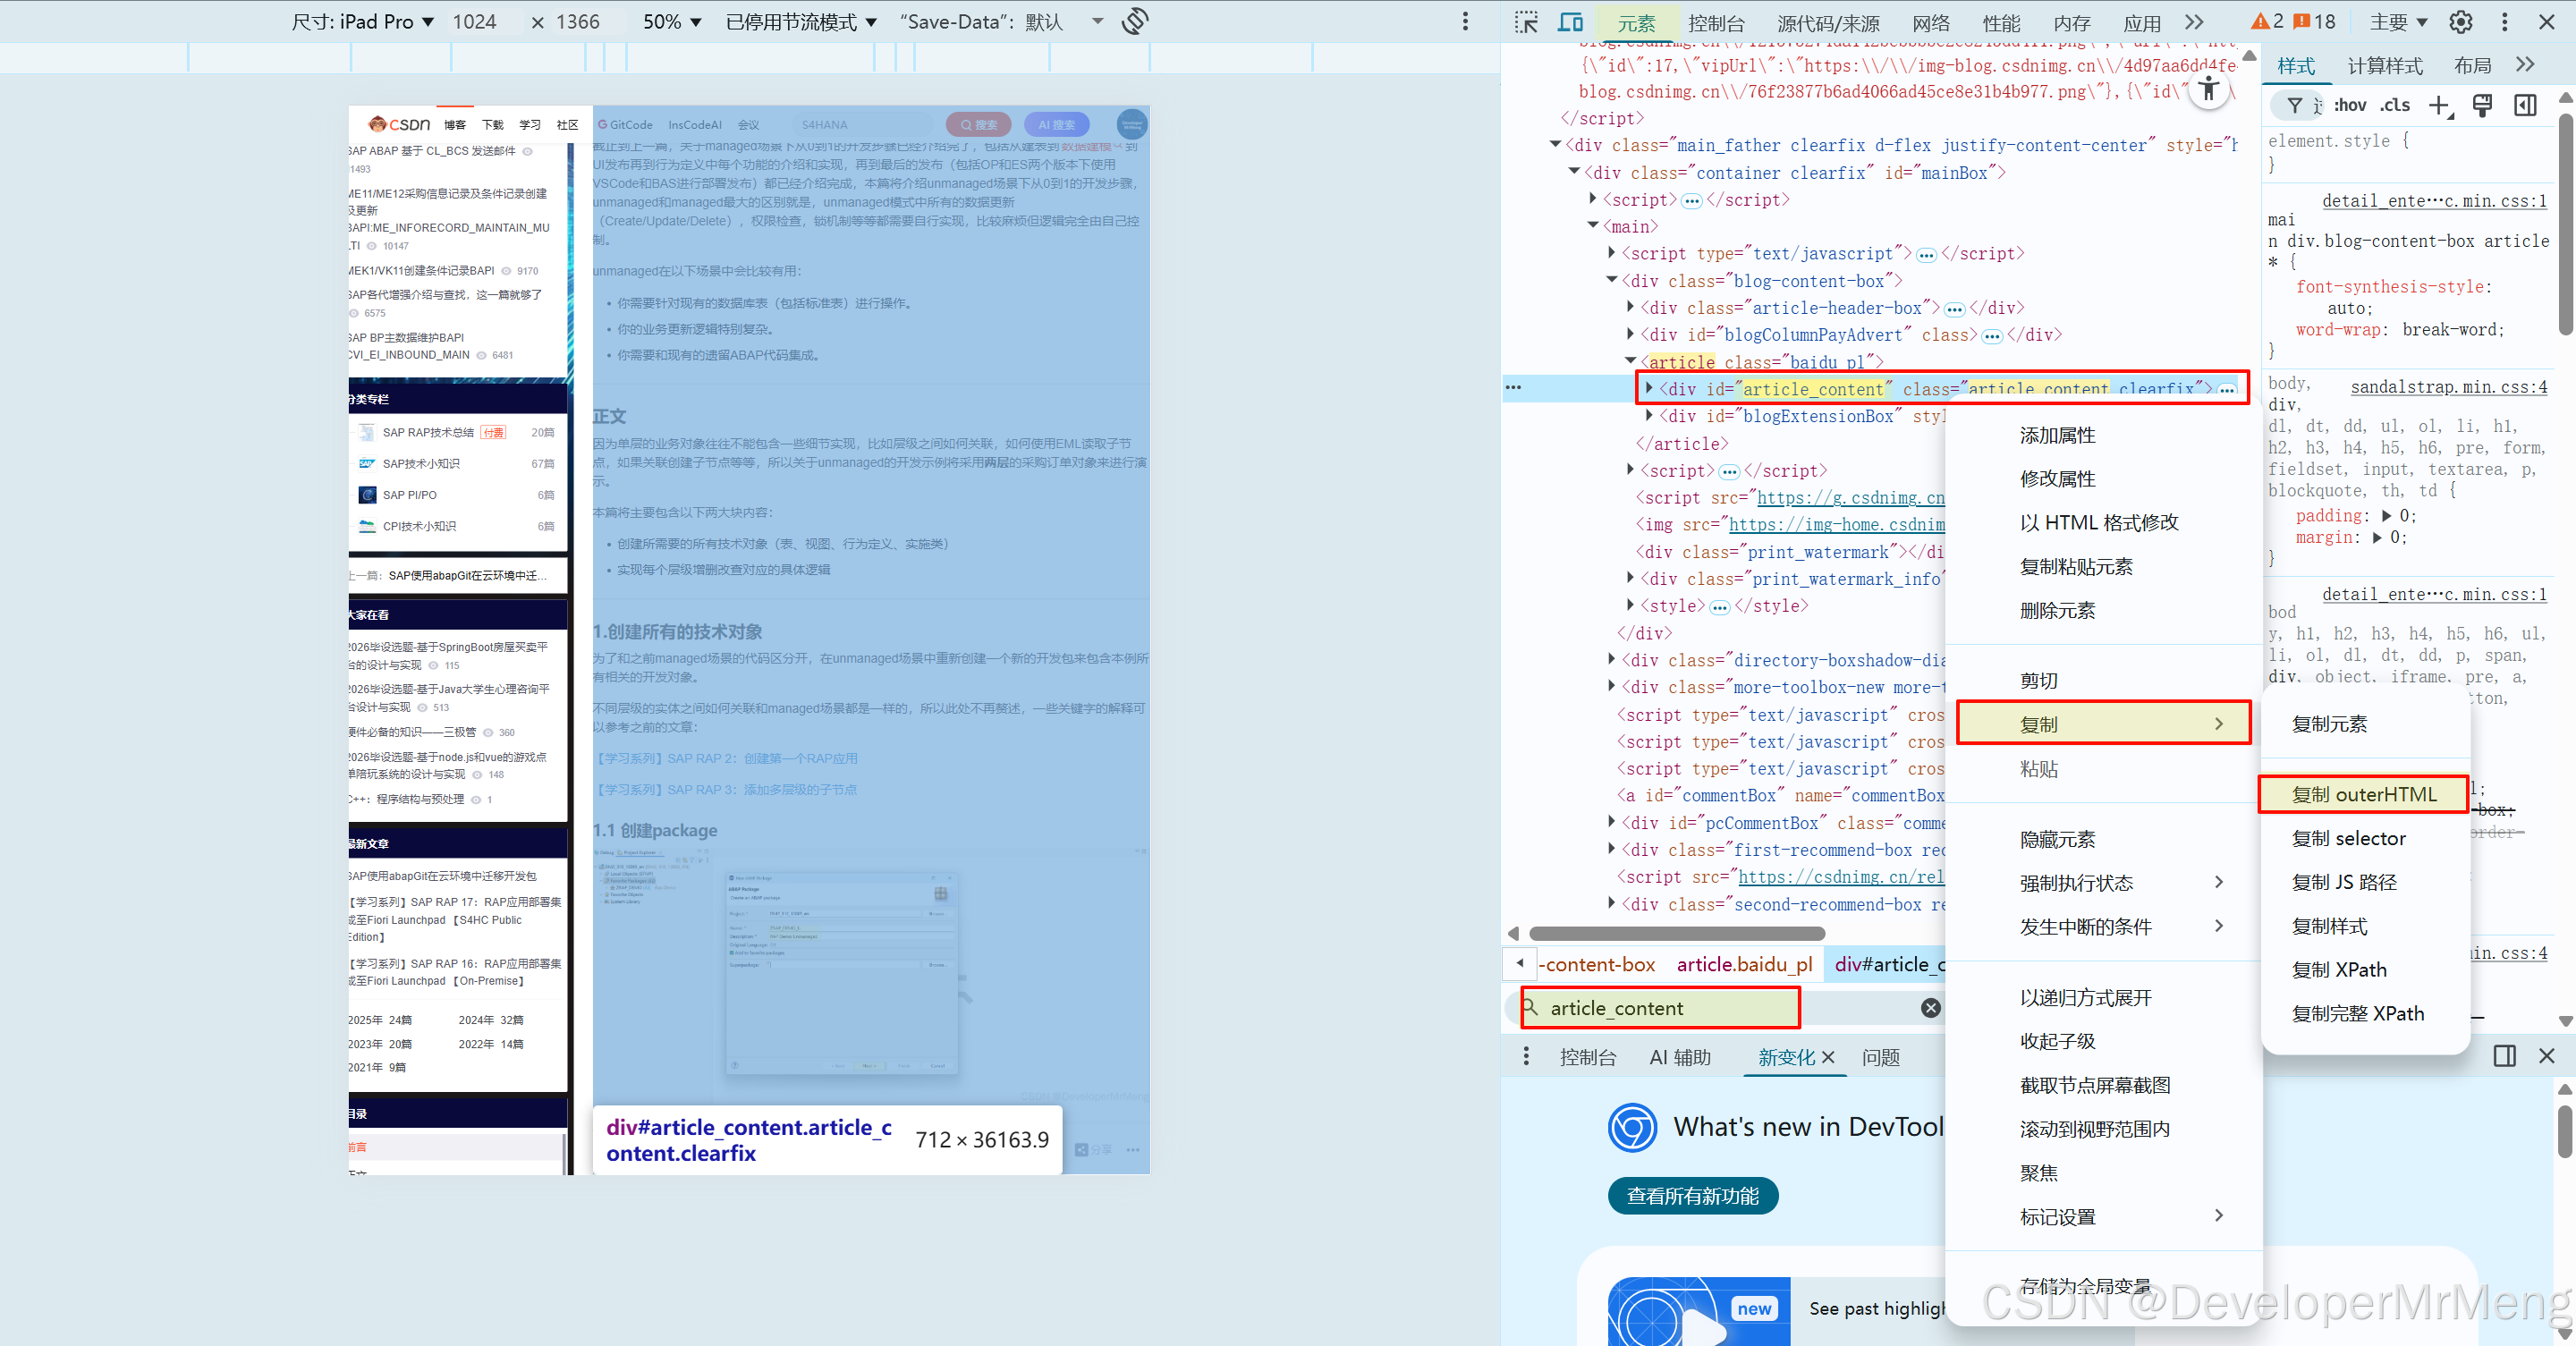2576x1346 pixels.
Task: Click the 查看所有新功能 button
Action: pyautogui.click(x=1692, y=1196)
